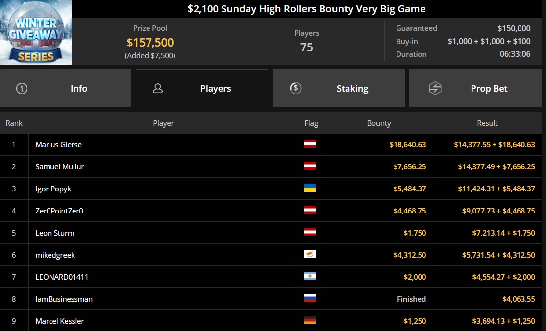Select player Leon Sturm
The image size is (546, 331).
pos(55,233)
